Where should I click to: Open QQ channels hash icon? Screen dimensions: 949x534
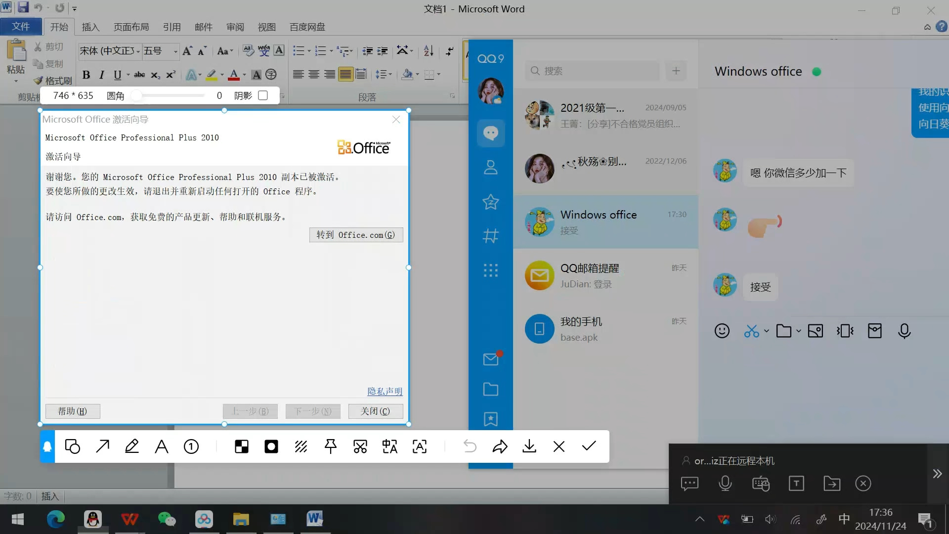tap(491, 236)
